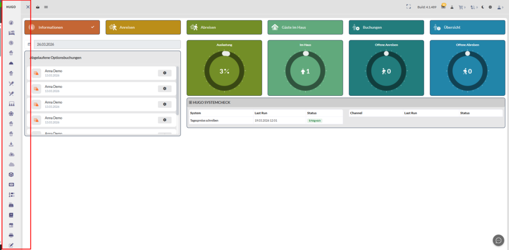509x250 pixels.
Task: Select the Gäste im Haus tab
Action: [305, 27]
